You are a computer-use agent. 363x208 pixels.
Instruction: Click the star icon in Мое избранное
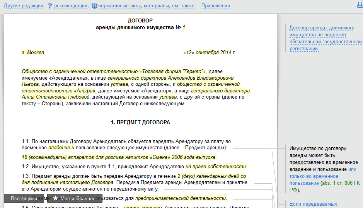(x=56, y=198)
